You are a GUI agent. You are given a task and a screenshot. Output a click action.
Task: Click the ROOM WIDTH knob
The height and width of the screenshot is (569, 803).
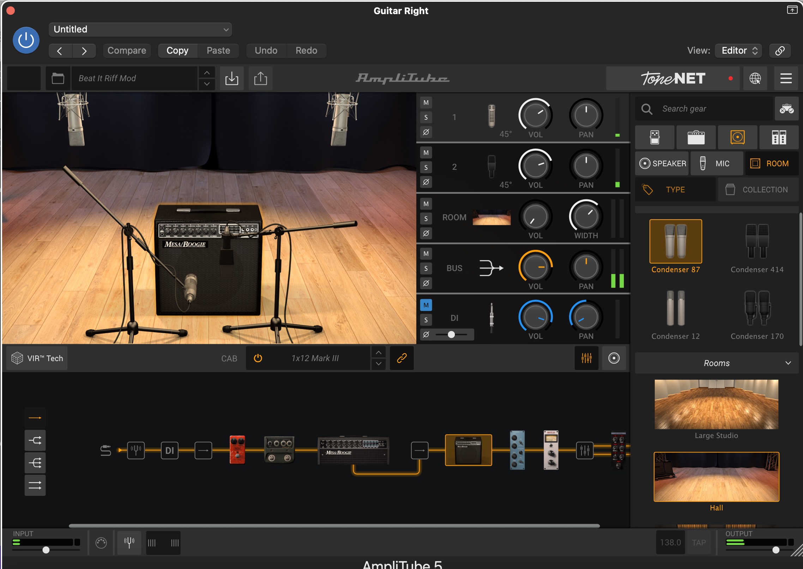pyautogui.click(x=586, y=216)
